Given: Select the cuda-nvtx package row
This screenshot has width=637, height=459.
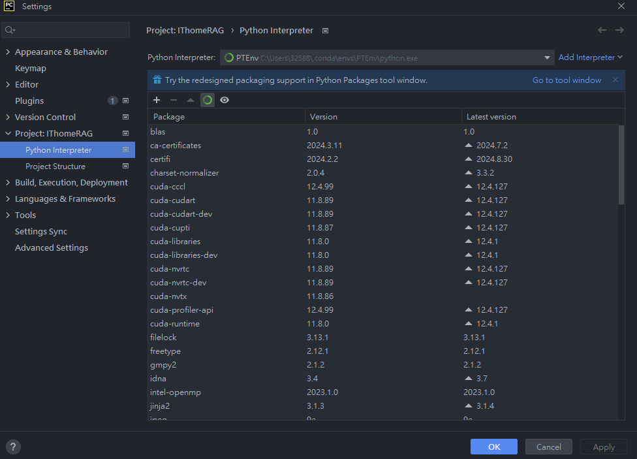Looking at the screenshot, I should point(382,296).
